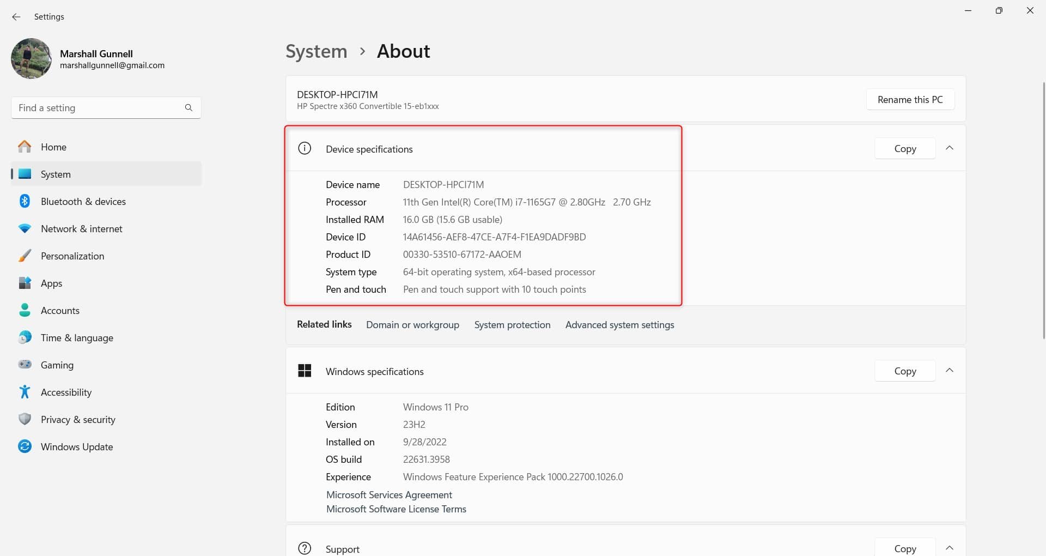This screenshot has width=1046, height=556.
Task: Collapse the Device specifications section
Action: coord(950,148)
